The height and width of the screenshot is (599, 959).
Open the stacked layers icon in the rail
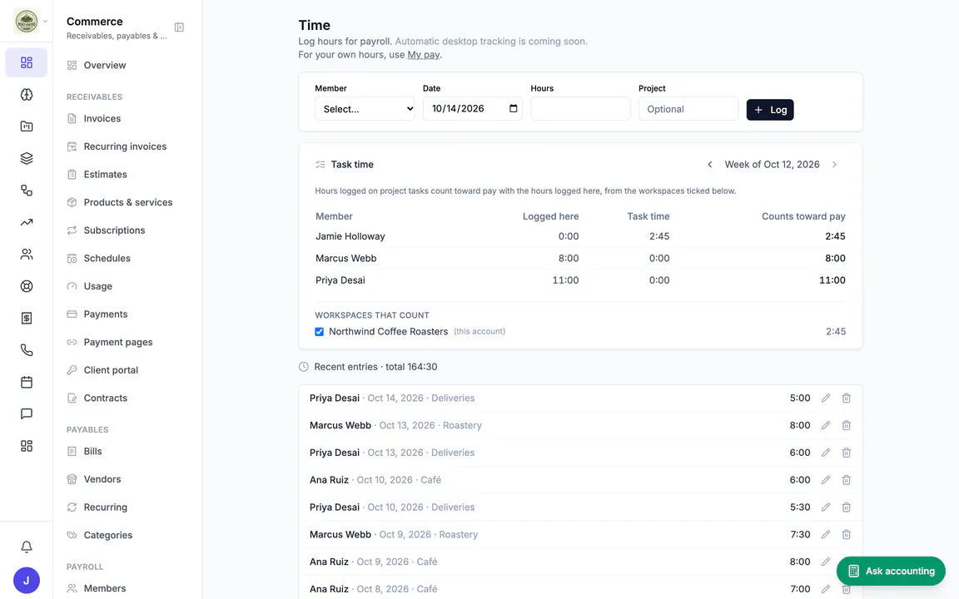27,158
